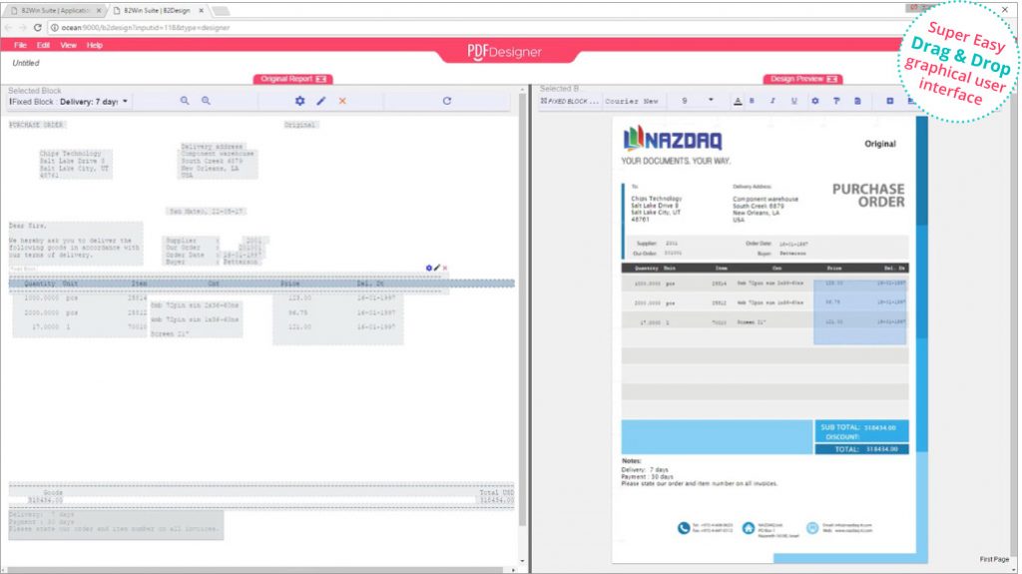Click the refresh icon in Original Report toolbar
The height and width of the screenshot is (574, 1022).
(446, 101)
